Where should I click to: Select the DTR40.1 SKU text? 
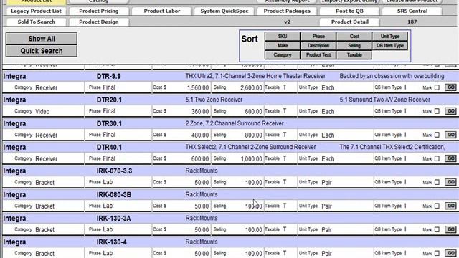point(109,148)
